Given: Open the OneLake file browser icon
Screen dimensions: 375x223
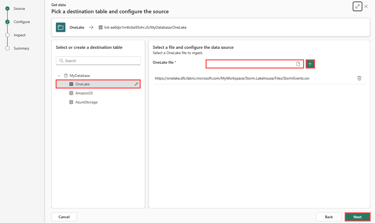Looking at the screenshot, I should 298,64.
